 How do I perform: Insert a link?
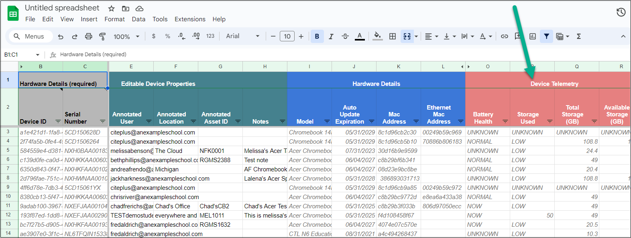pos(505,36)
